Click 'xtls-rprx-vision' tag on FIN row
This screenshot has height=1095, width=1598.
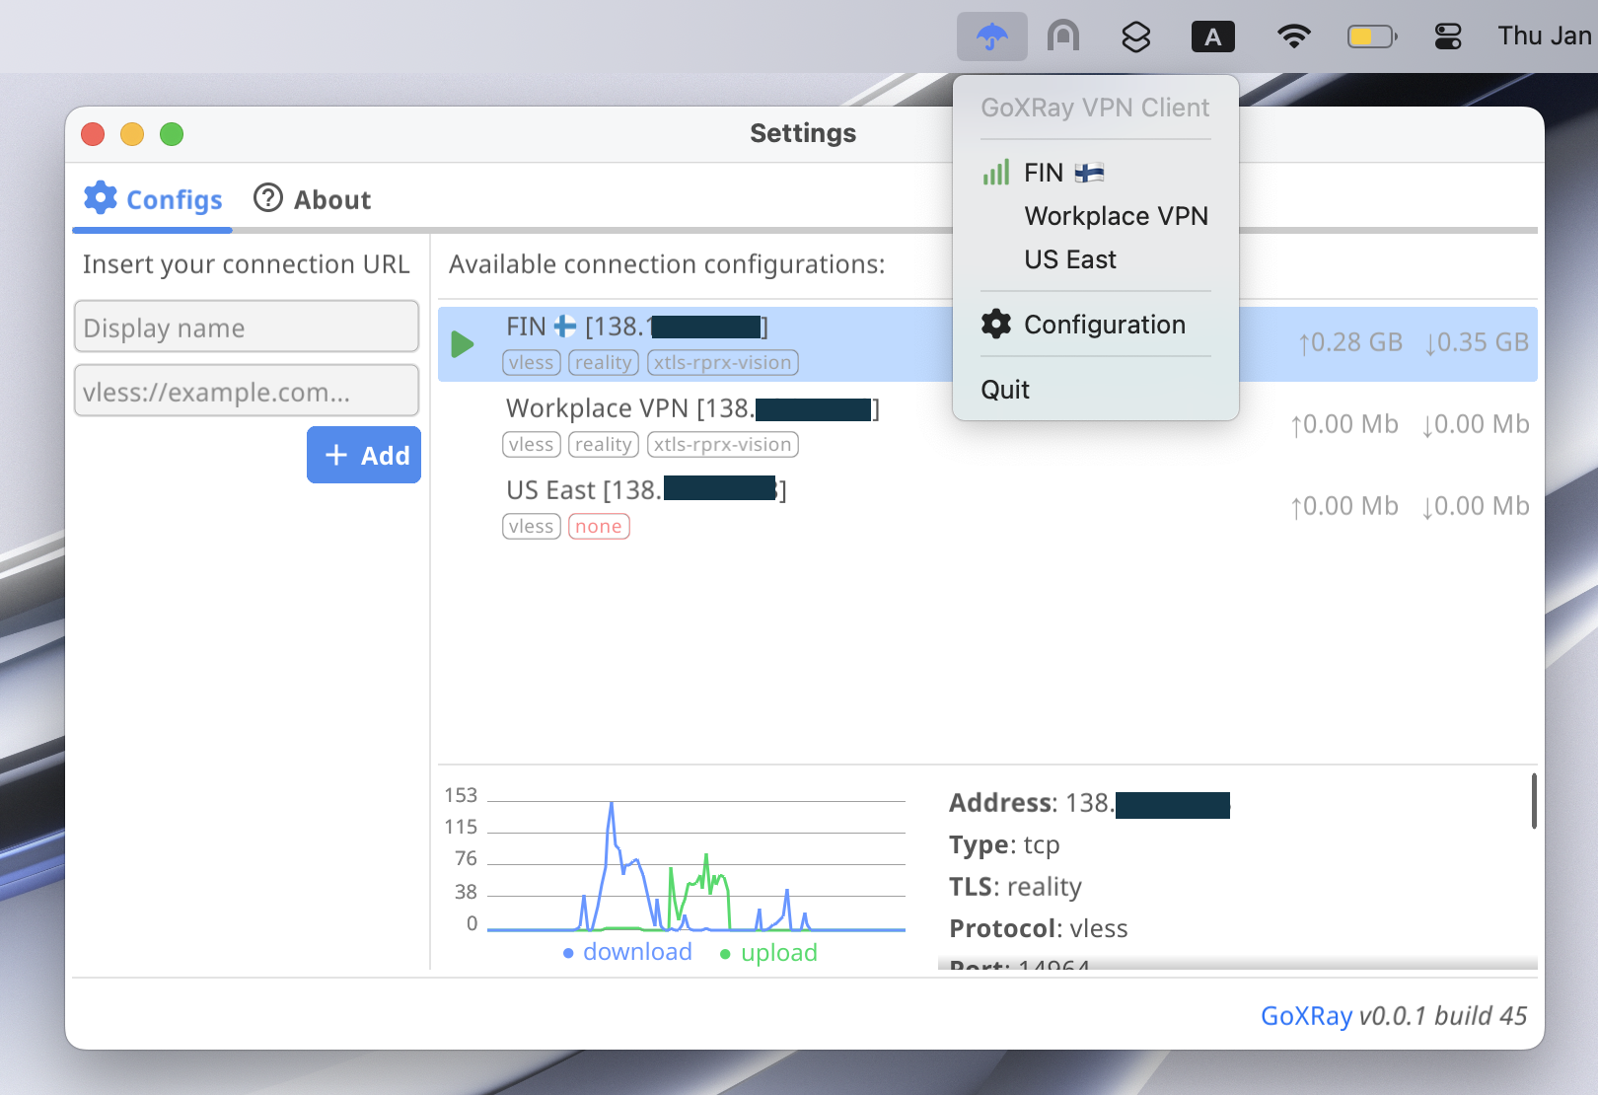pyautogui.click(x=723, y=363)
